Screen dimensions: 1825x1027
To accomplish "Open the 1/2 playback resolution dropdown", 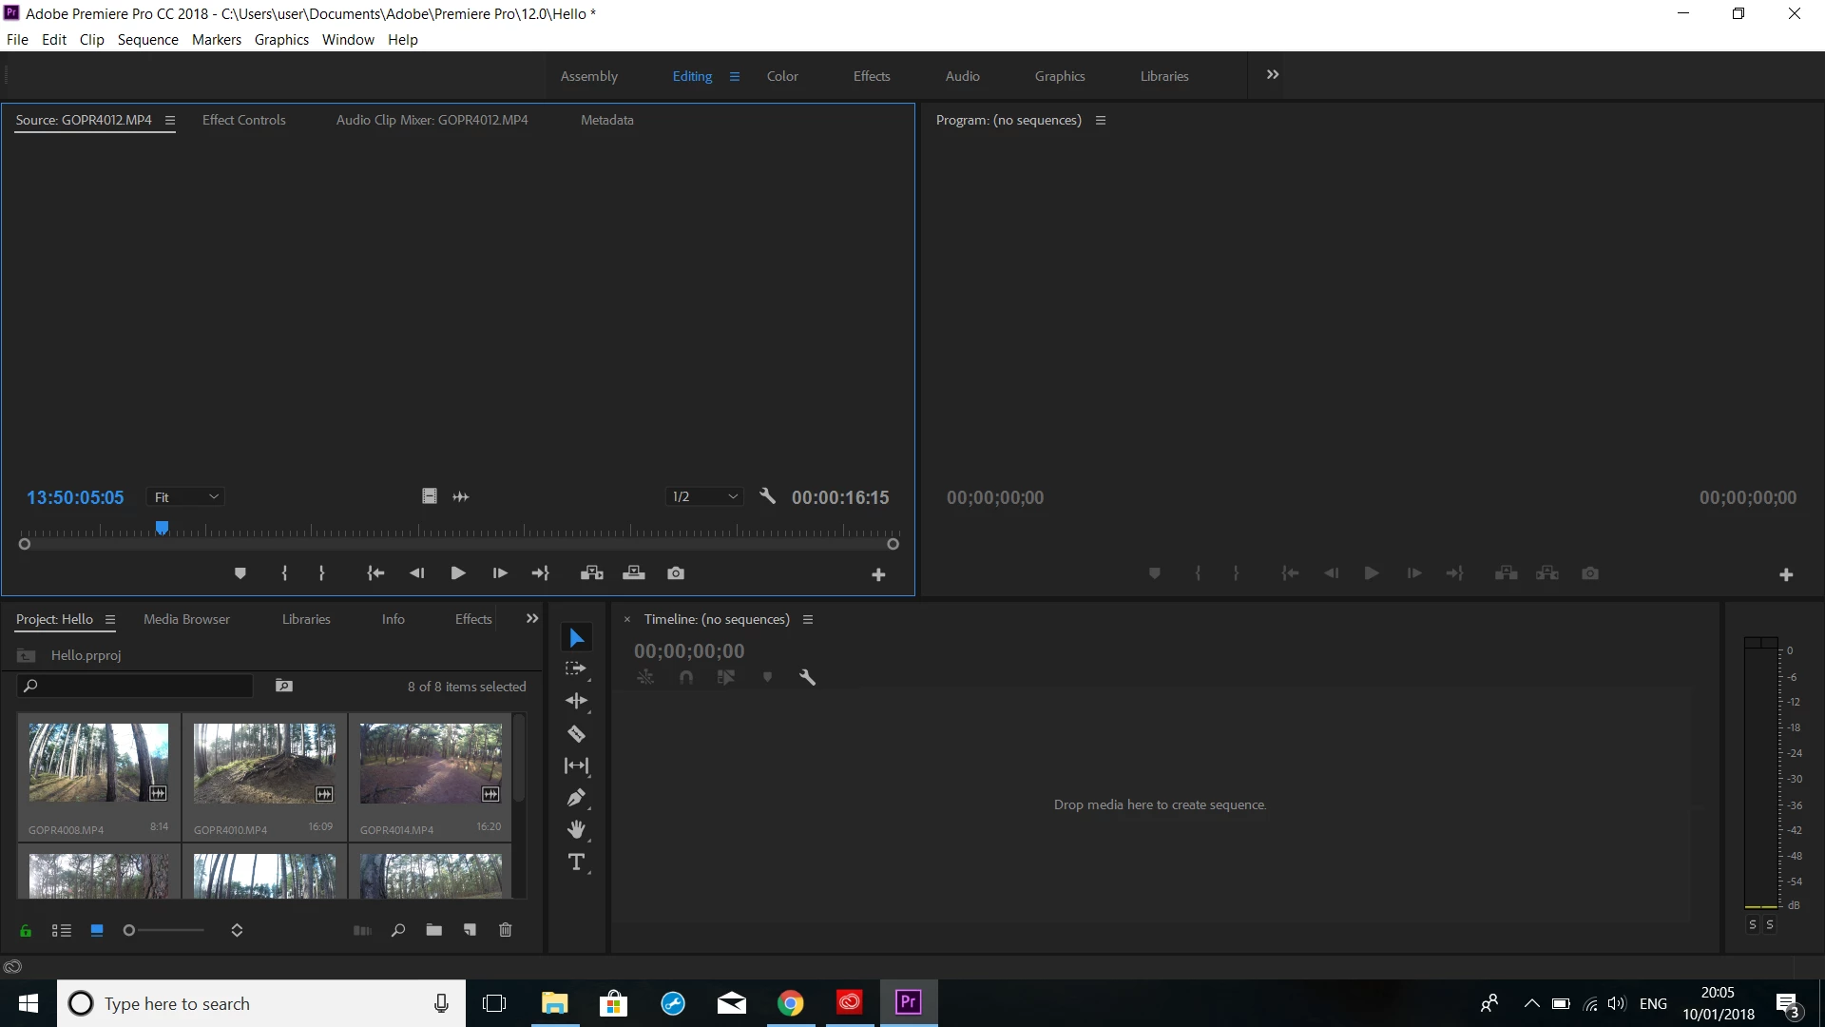I will [x=704, y=497].
